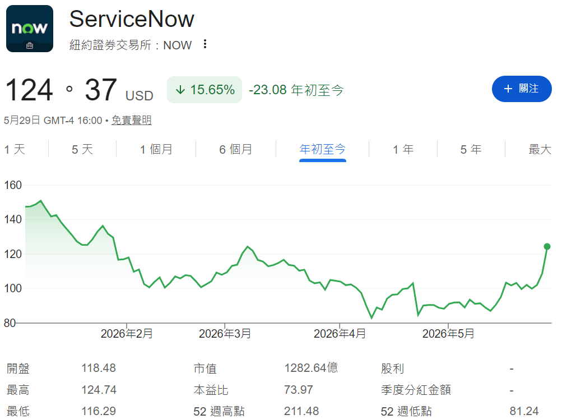Click the plus Follow (關注) button
Image resolution: width=562 pixels, height=419 pixels.
click(x=522, y=89)
